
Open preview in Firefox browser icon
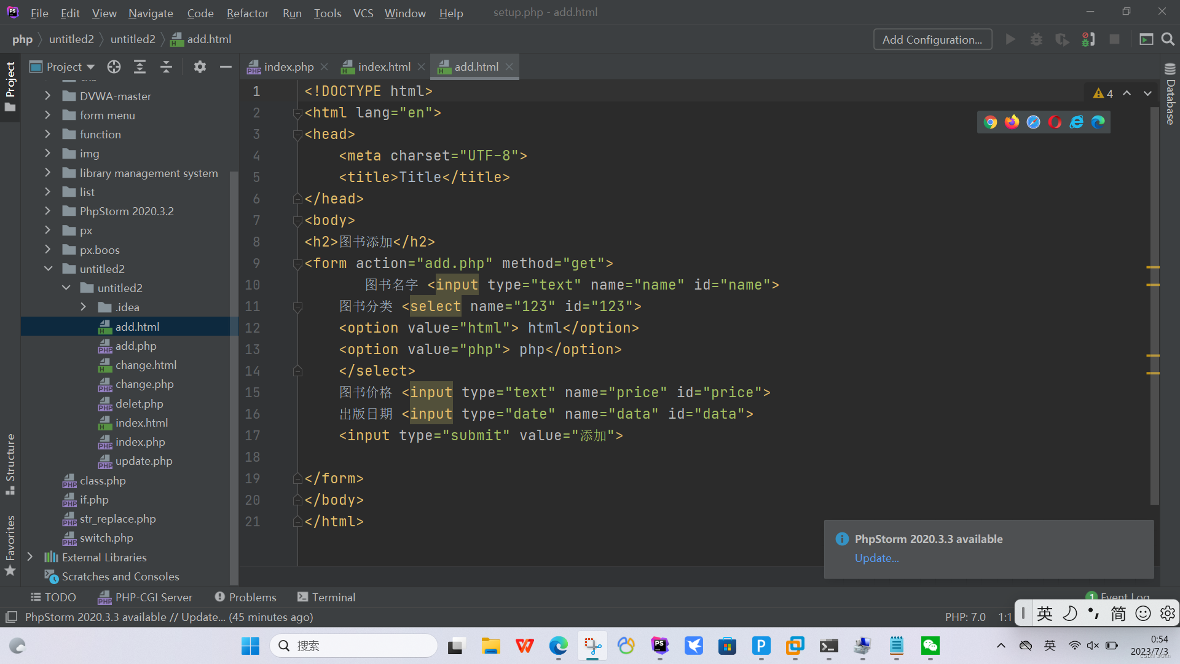click(x=1012, y=122)
